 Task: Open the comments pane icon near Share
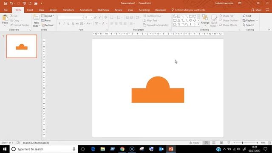click(x=267, y=10)
